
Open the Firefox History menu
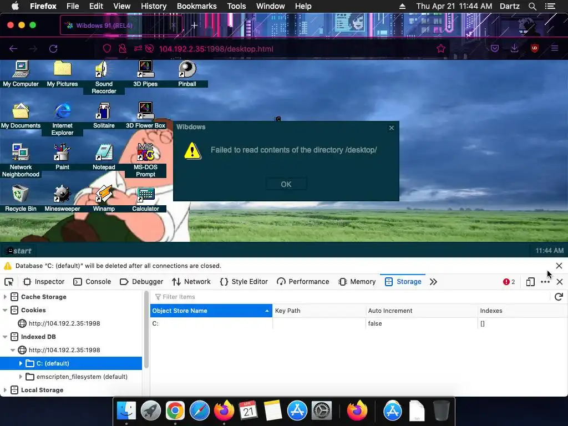pyautogui.click(x=153, y=6)
